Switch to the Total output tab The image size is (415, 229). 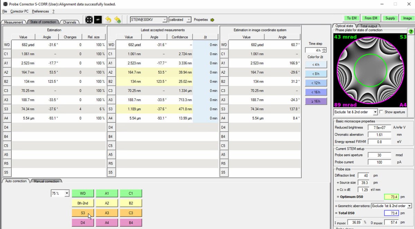(x=368, y=26)
